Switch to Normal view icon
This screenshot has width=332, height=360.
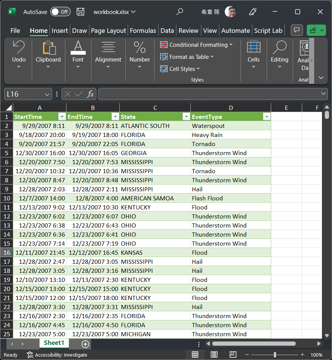pyautogui.click(x=195, y=355)
